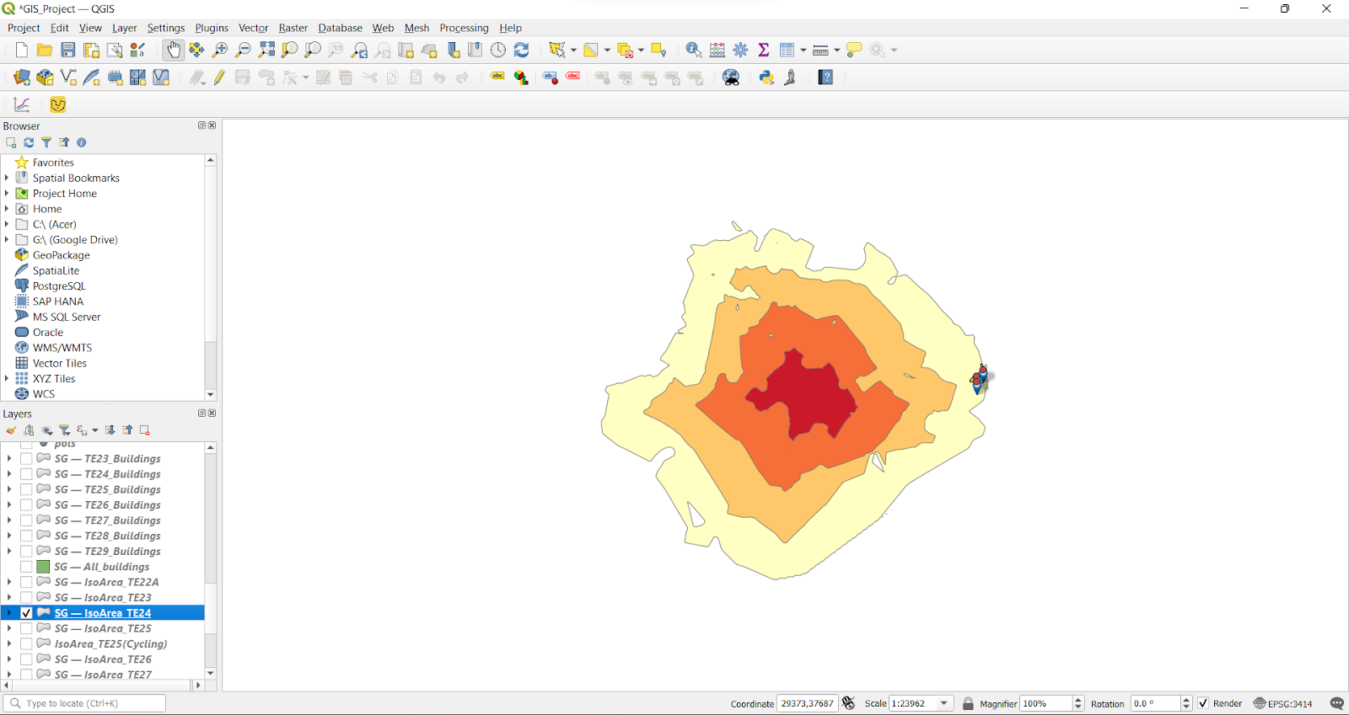
Task: Open the Vector menu
Action: 253,28
